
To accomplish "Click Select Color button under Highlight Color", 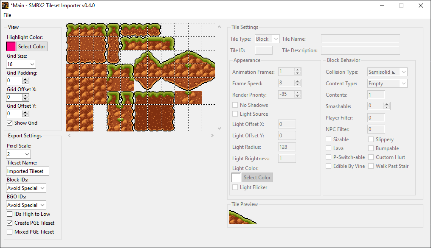I will (31, 46).
